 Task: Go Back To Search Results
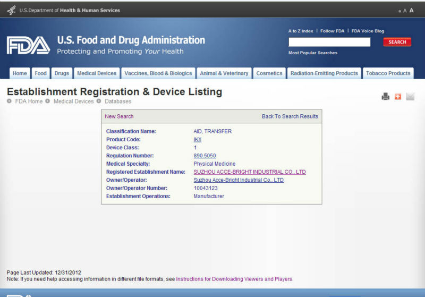click(290, 116)
